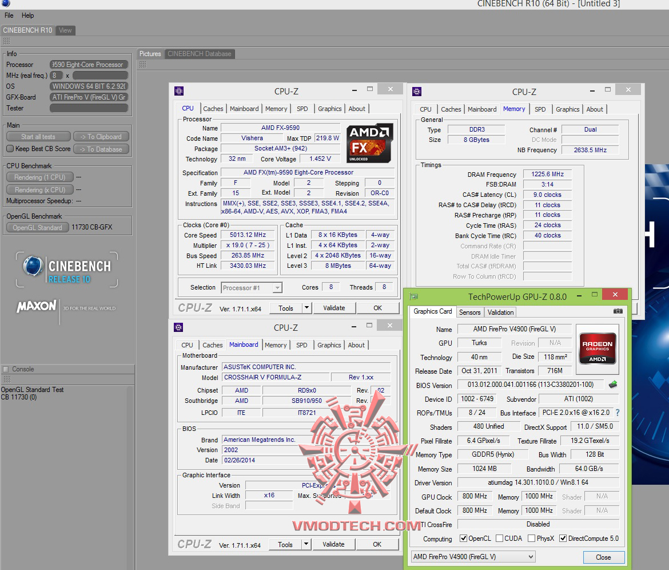This screenshot has height=570, width=669.
Task: Run the OpenGL Standard benchmark
Action: click(38, 228)
